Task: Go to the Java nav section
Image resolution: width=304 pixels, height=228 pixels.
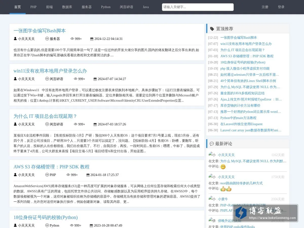Action: coord(146,7)
